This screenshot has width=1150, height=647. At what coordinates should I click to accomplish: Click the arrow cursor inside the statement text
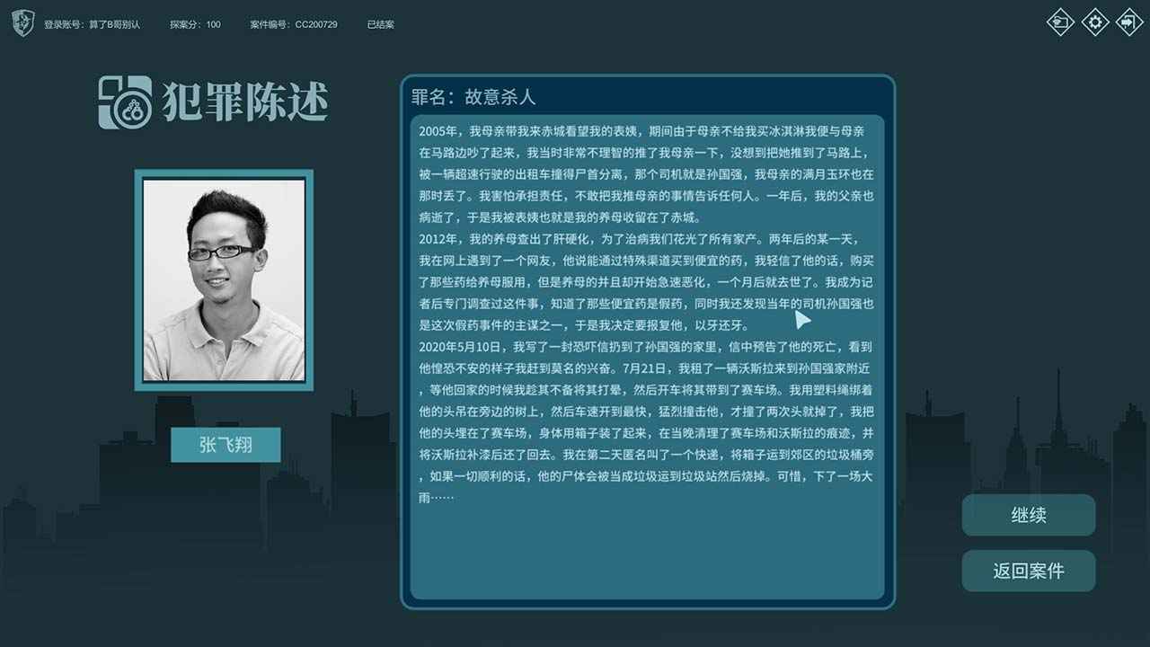pyautogui.click(x=802, y=319)
